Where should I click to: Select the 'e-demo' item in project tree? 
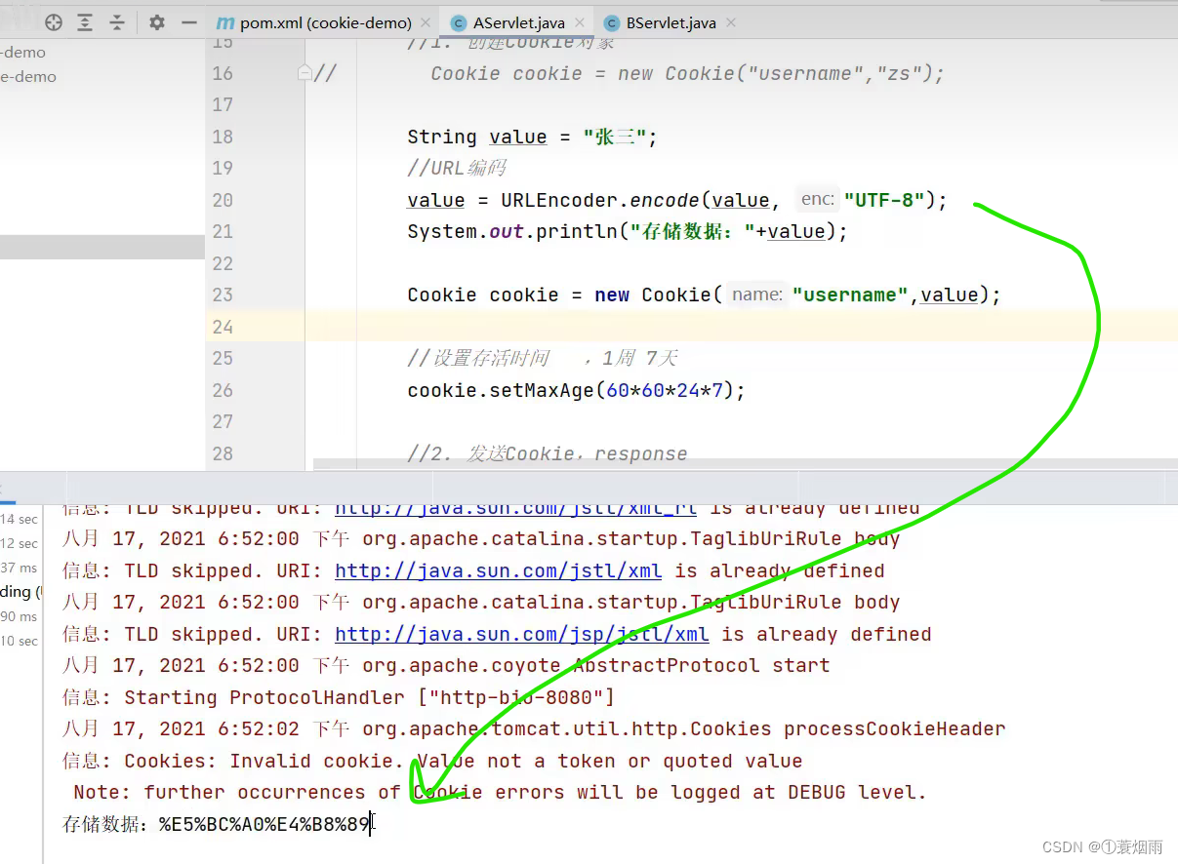pos(28,76)
